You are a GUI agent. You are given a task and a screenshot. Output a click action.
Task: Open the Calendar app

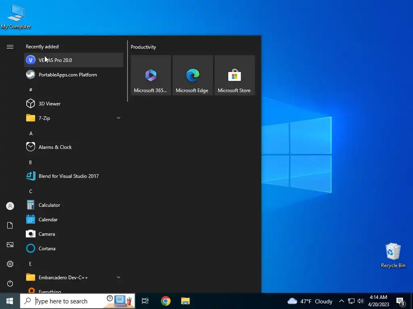74,219
